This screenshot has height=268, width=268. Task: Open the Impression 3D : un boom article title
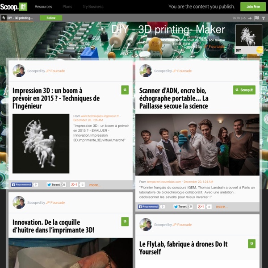tap(56, 98)
